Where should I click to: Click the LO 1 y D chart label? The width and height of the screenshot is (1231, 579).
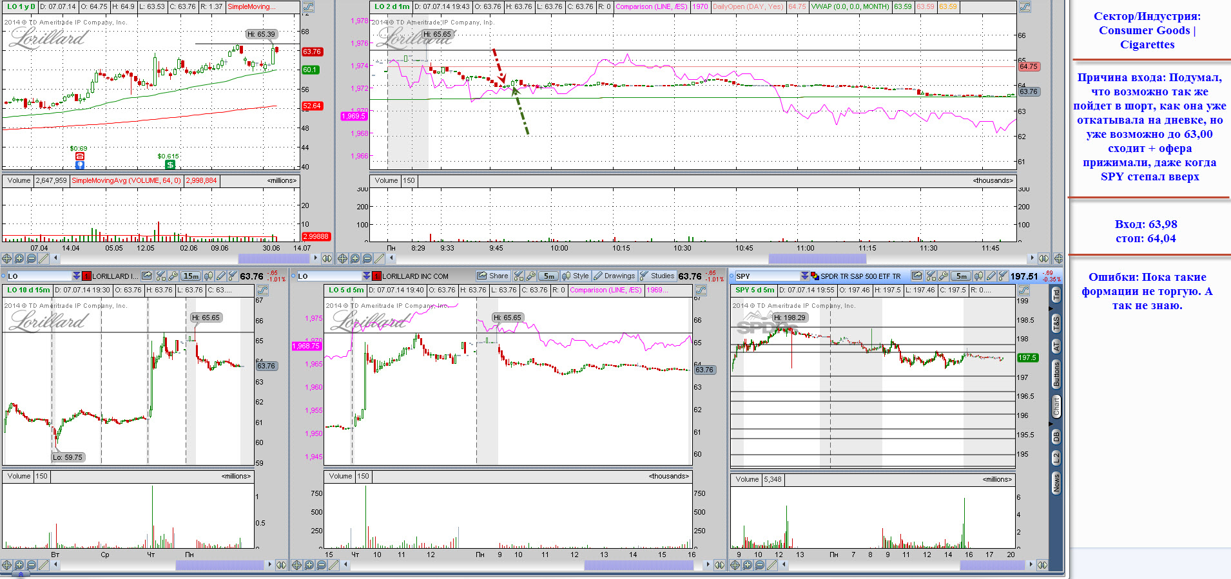click(21, 6)
